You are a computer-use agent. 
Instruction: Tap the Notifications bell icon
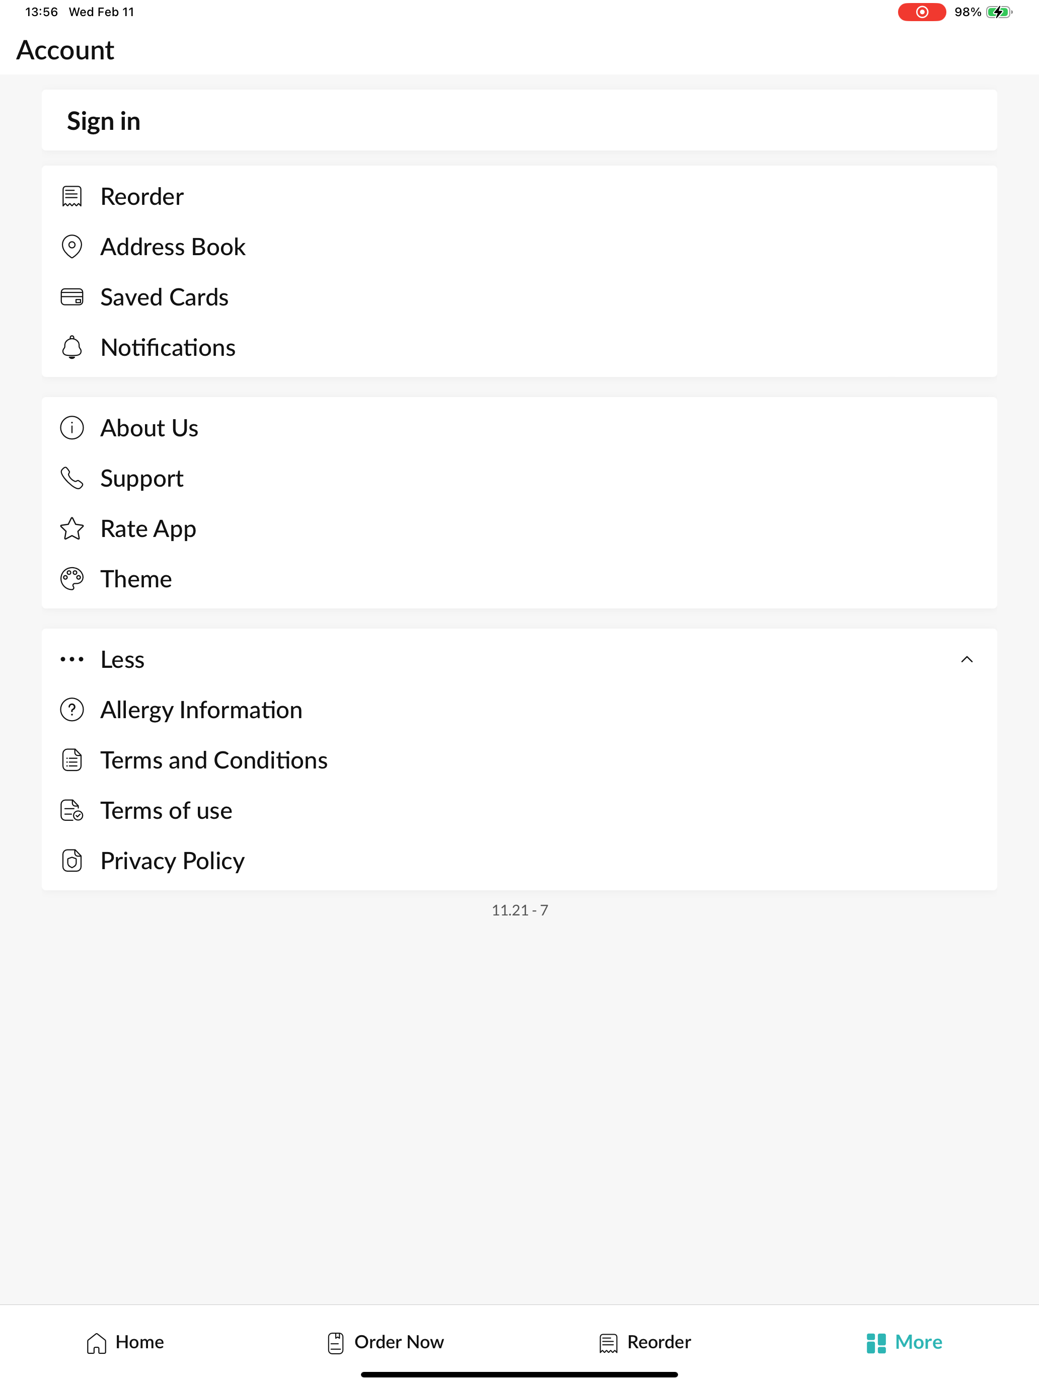click(x=71, y=347)
